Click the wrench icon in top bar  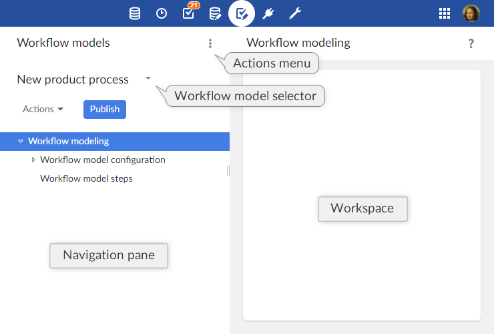[x=295, y=13]
